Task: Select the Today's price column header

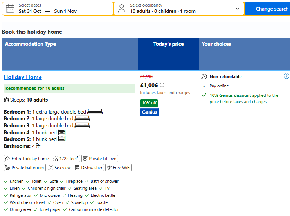Action: click(169, 54)
